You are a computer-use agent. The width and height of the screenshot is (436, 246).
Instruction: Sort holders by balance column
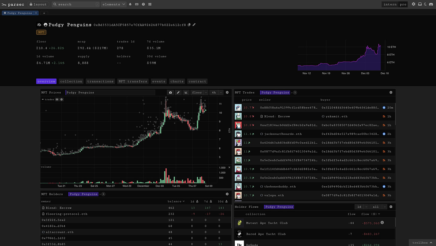[176, 201]
